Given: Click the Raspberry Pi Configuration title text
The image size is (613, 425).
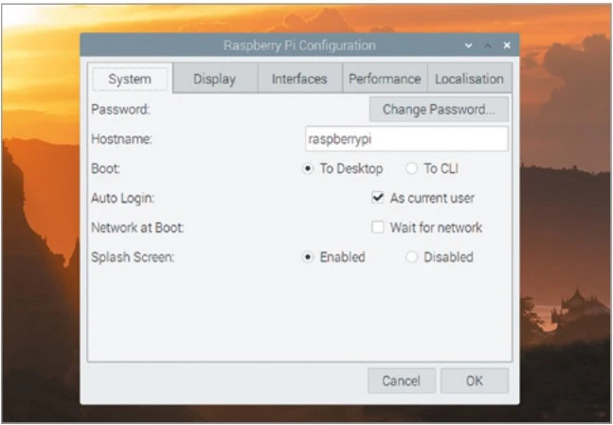Looking at the screenshot, I should coord(299,45).
